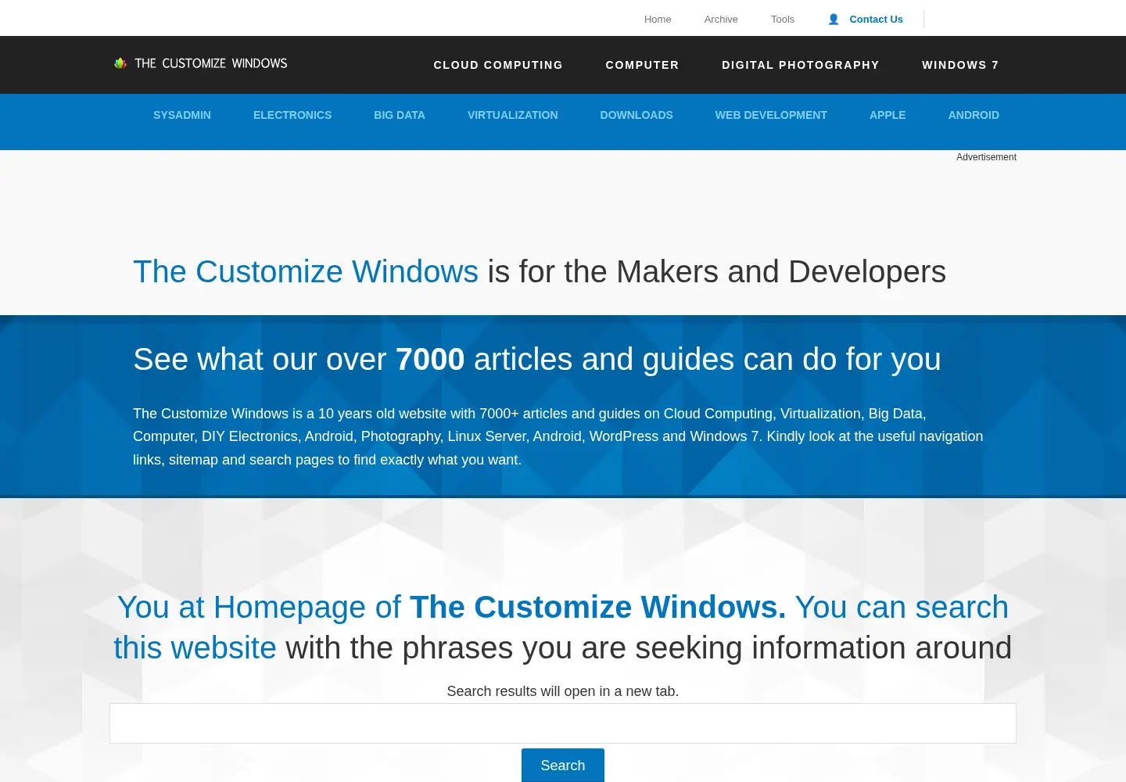This screenshot has height=782, width=1126.
Task: Open Computer menu item
Action: click(x=642, y=65)
